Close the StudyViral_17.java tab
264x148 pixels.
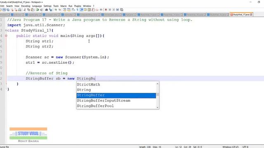click(251, 15)
